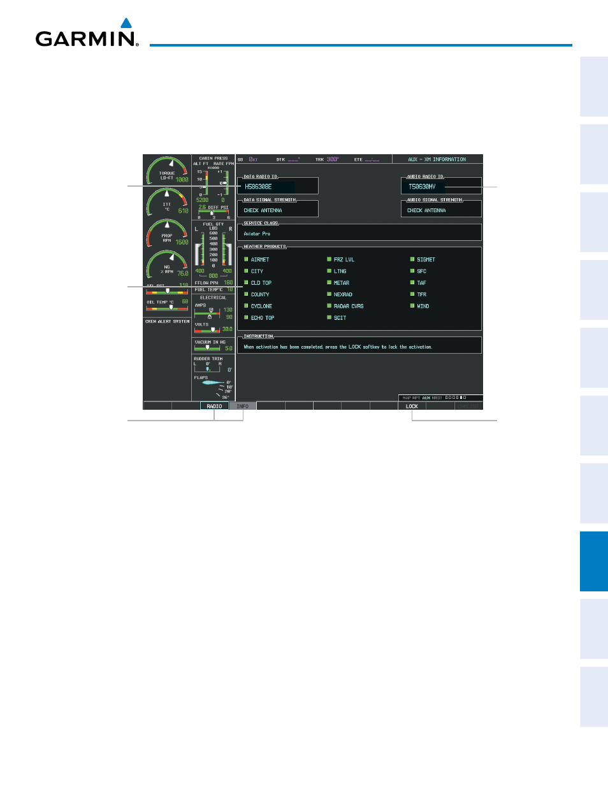
Task: Click the amps bar indicator
Action: click(207, 313)
